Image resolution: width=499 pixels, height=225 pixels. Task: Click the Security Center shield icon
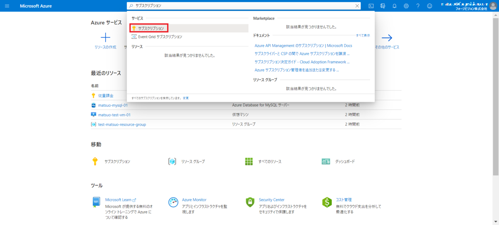[249, 202]
